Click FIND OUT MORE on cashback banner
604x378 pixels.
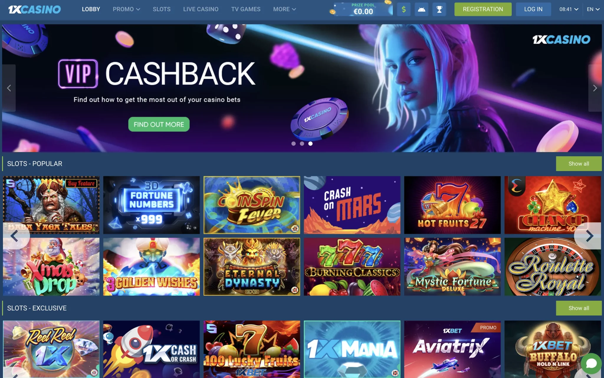point(159,124)
